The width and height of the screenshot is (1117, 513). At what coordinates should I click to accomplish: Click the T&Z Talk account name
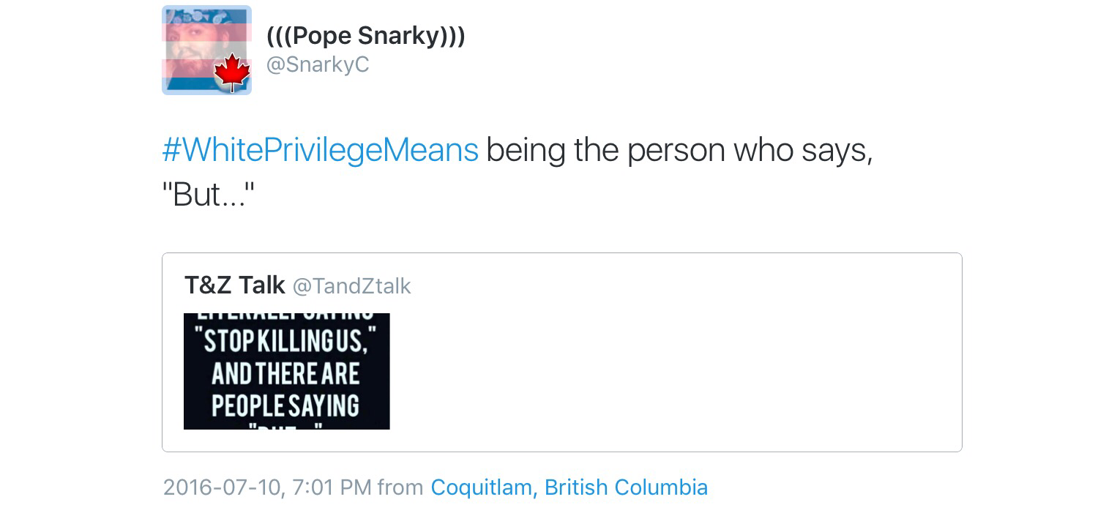[x=234, y=285]
